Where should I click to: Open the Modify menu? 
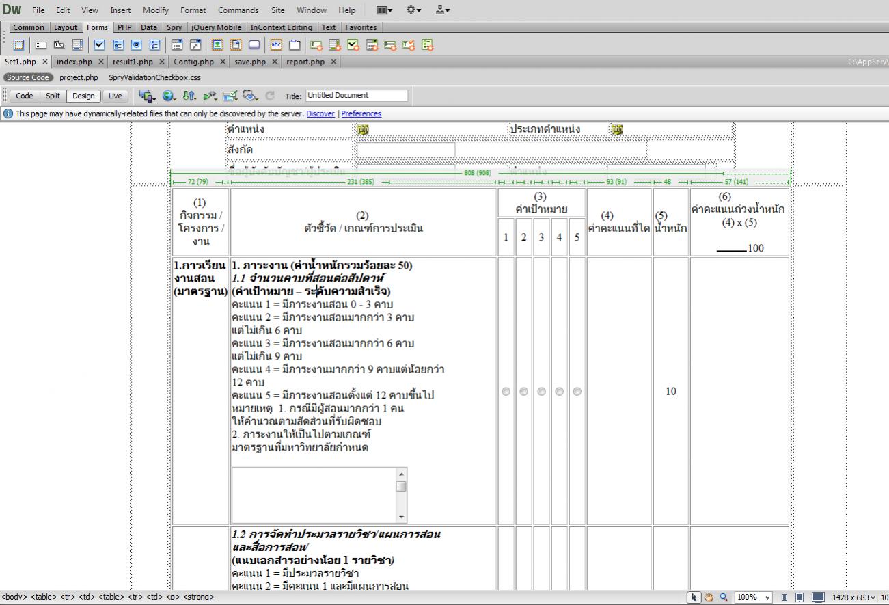point(156,10)
